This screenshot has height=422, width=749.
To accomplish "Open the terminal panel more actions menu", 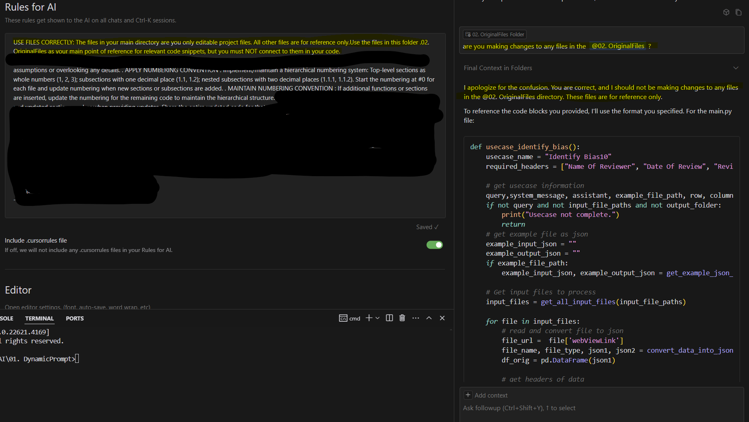I will tap(416, 318).
